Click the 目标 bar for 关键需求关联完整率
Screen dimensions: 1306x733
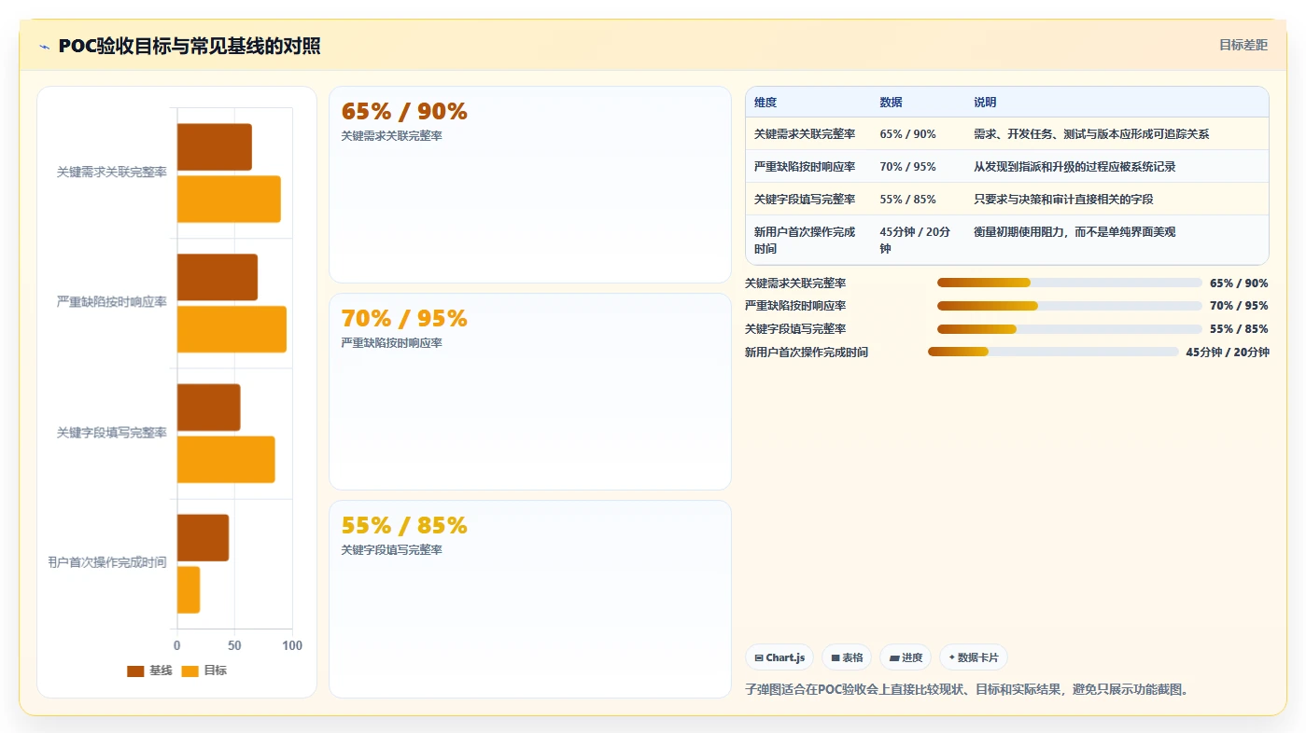point(229,199)
